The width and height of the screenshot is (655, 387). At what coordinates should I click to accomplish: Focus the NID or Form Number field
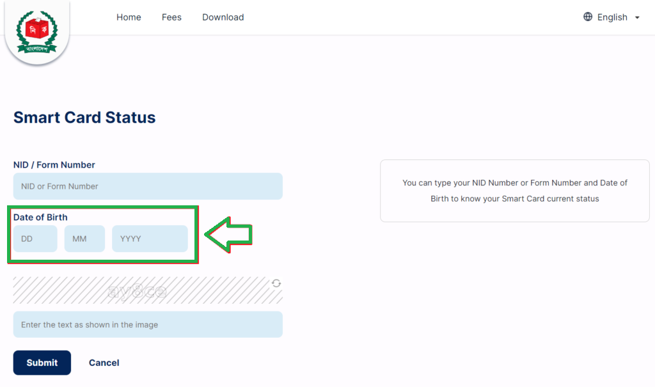click(x=148, y=186)
